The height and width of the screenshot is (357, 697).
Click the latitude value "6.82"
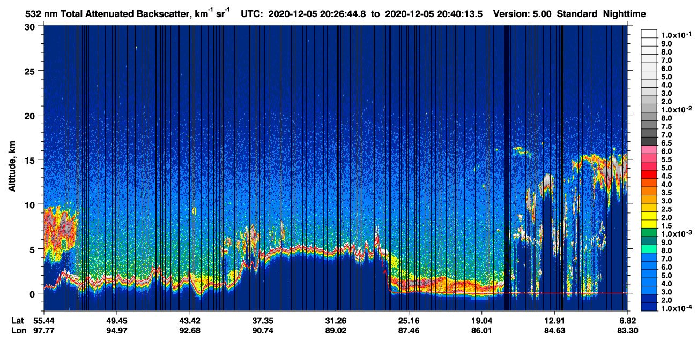click(627, 321)
